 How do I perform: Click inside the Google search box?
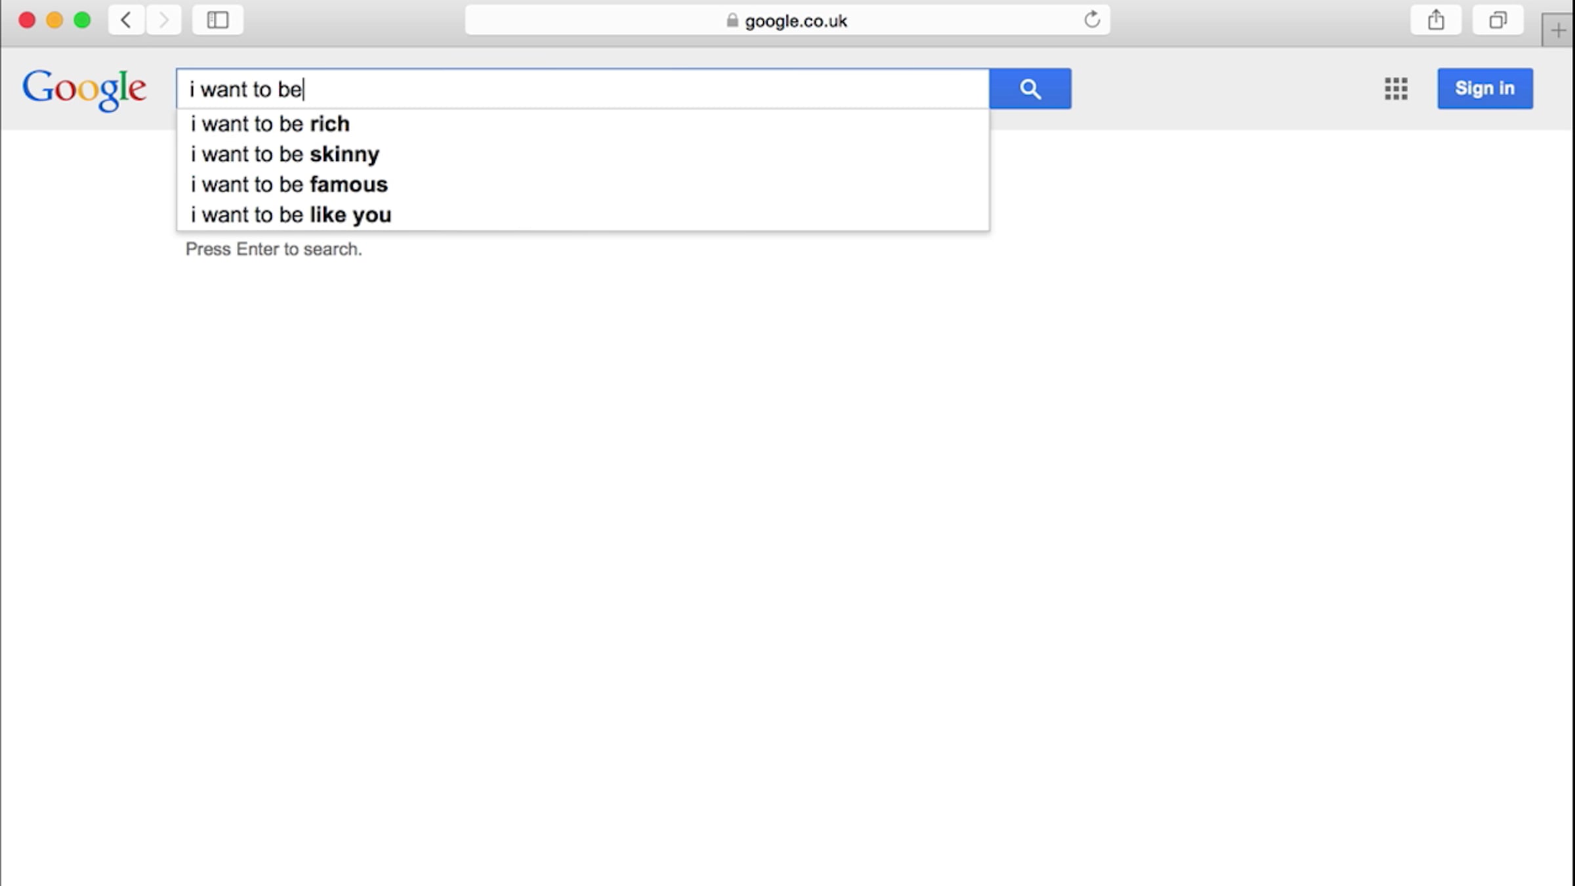tap(583, 89)
